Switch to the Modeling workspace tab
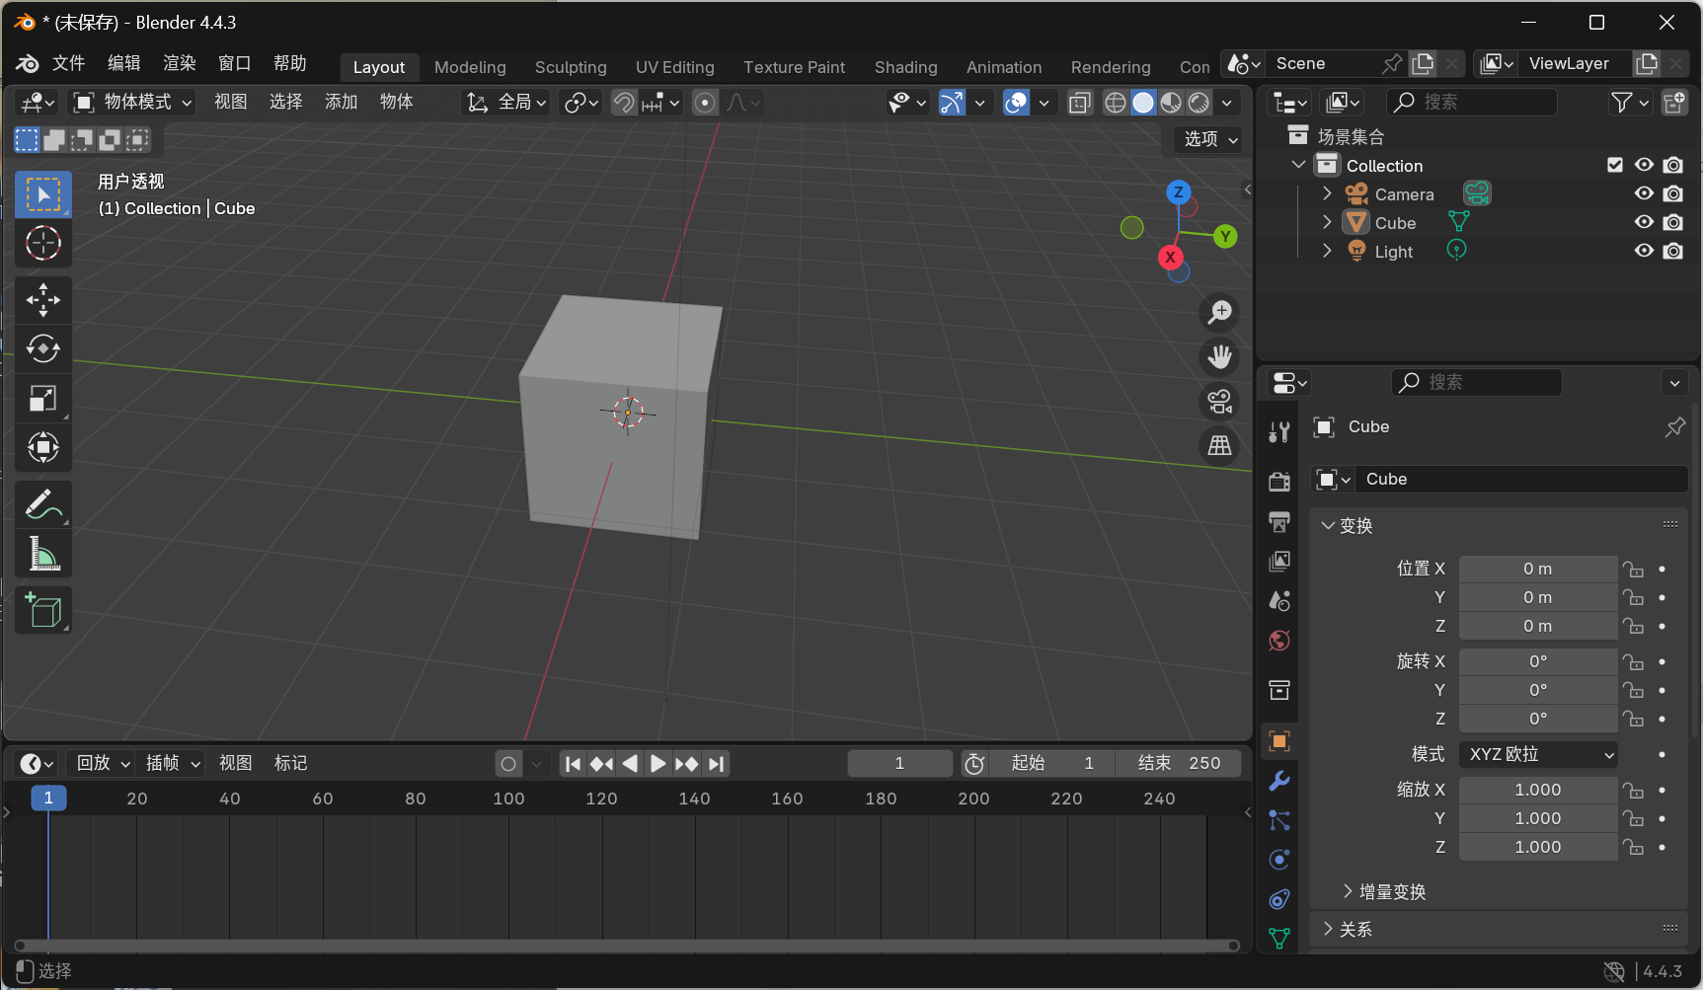The image size is (1703, 990). pyautogui.click(x=470, y=67)
